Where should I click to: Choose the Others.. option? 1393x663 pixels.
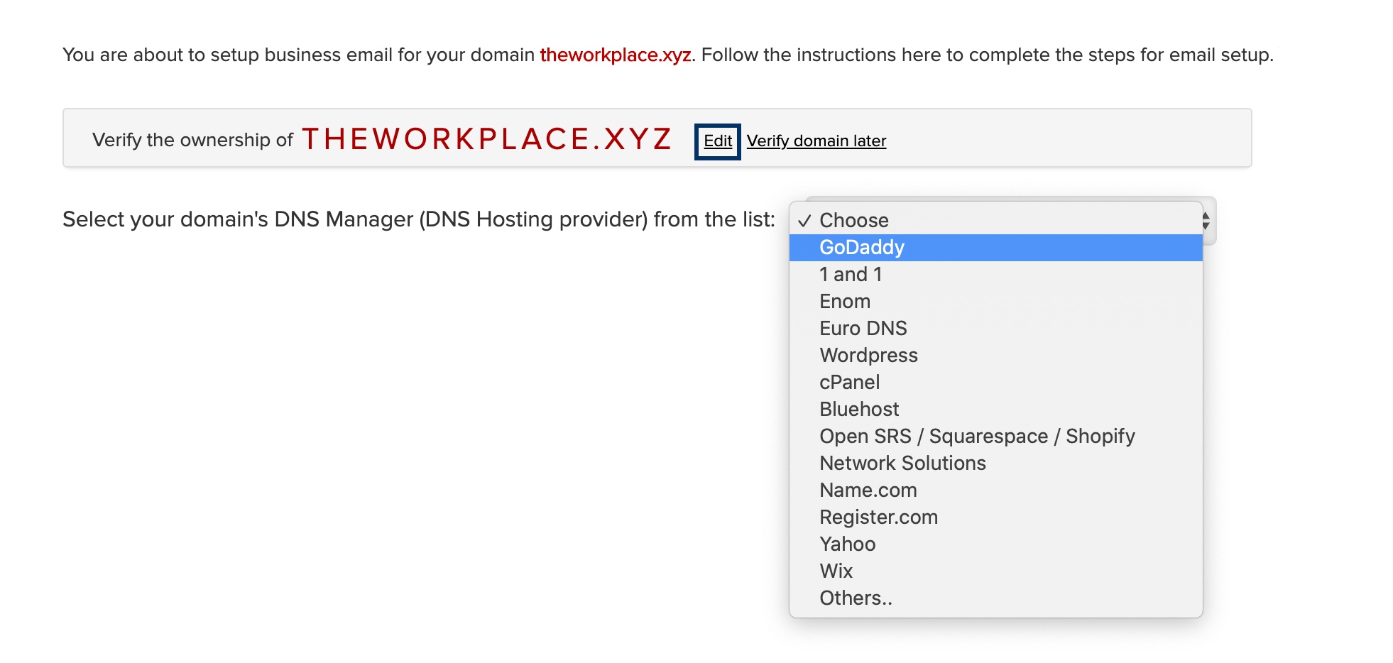coord(995,598)
